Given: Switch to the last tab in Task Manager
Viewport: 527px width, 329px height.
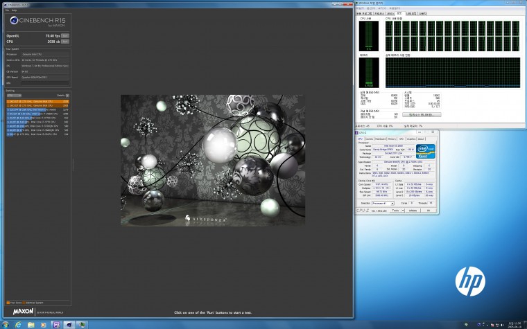Looking at the screenshot, I should click(422, 13).
